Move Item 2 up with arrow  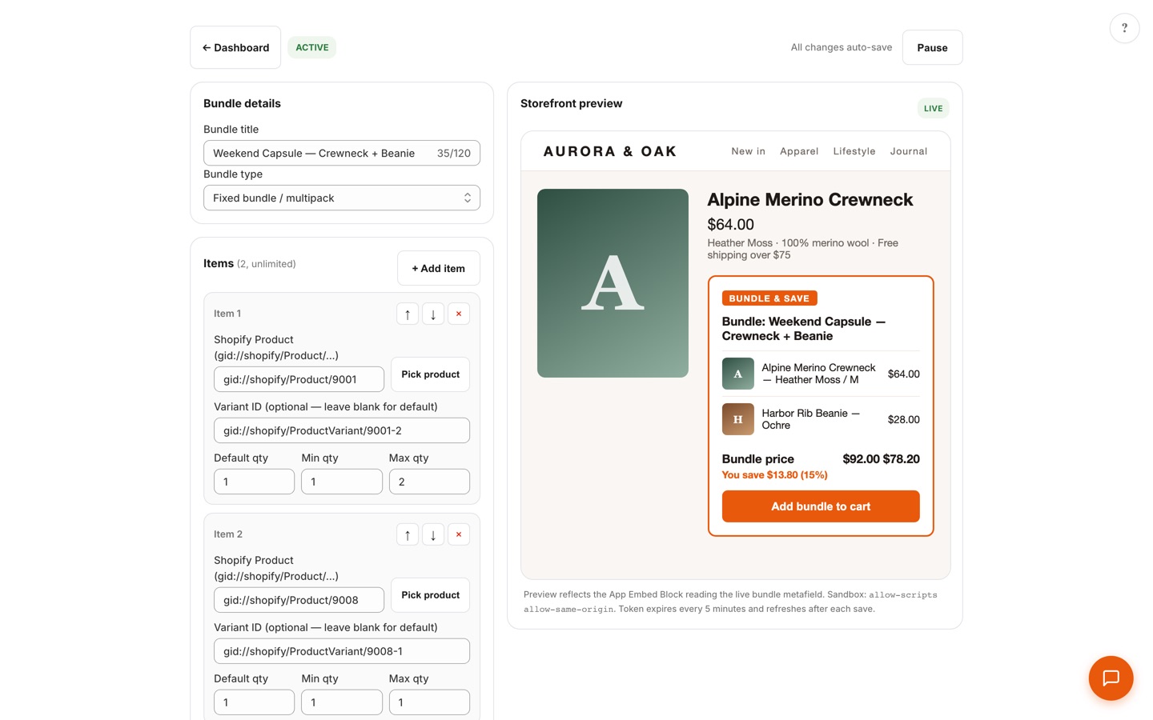408,535
